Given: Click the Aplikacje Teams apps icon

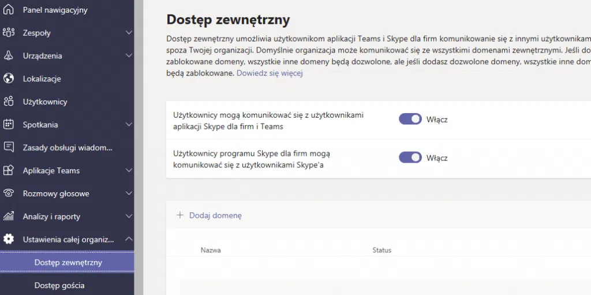Looking at the screenshot, I should [x=9, y=170].
